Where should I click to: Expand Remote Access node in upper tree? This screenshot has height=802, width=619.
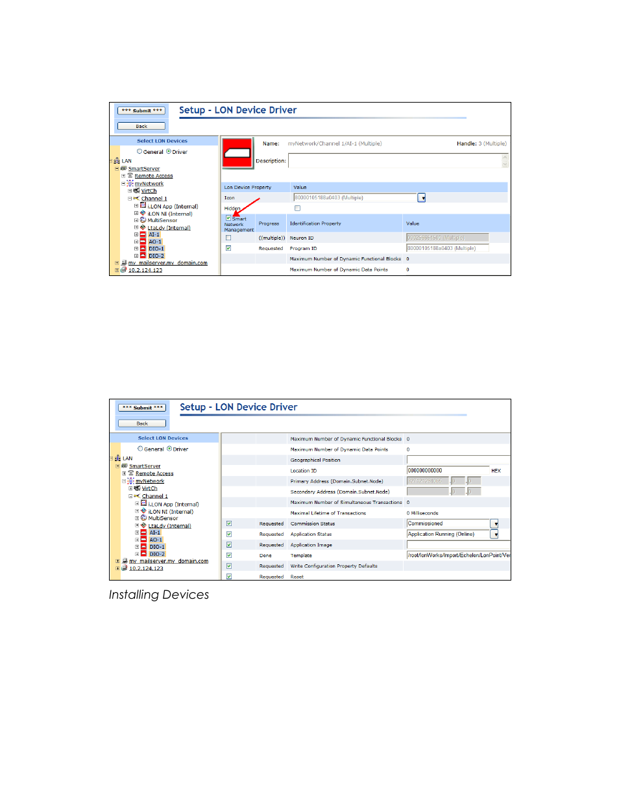coord(123,175)
